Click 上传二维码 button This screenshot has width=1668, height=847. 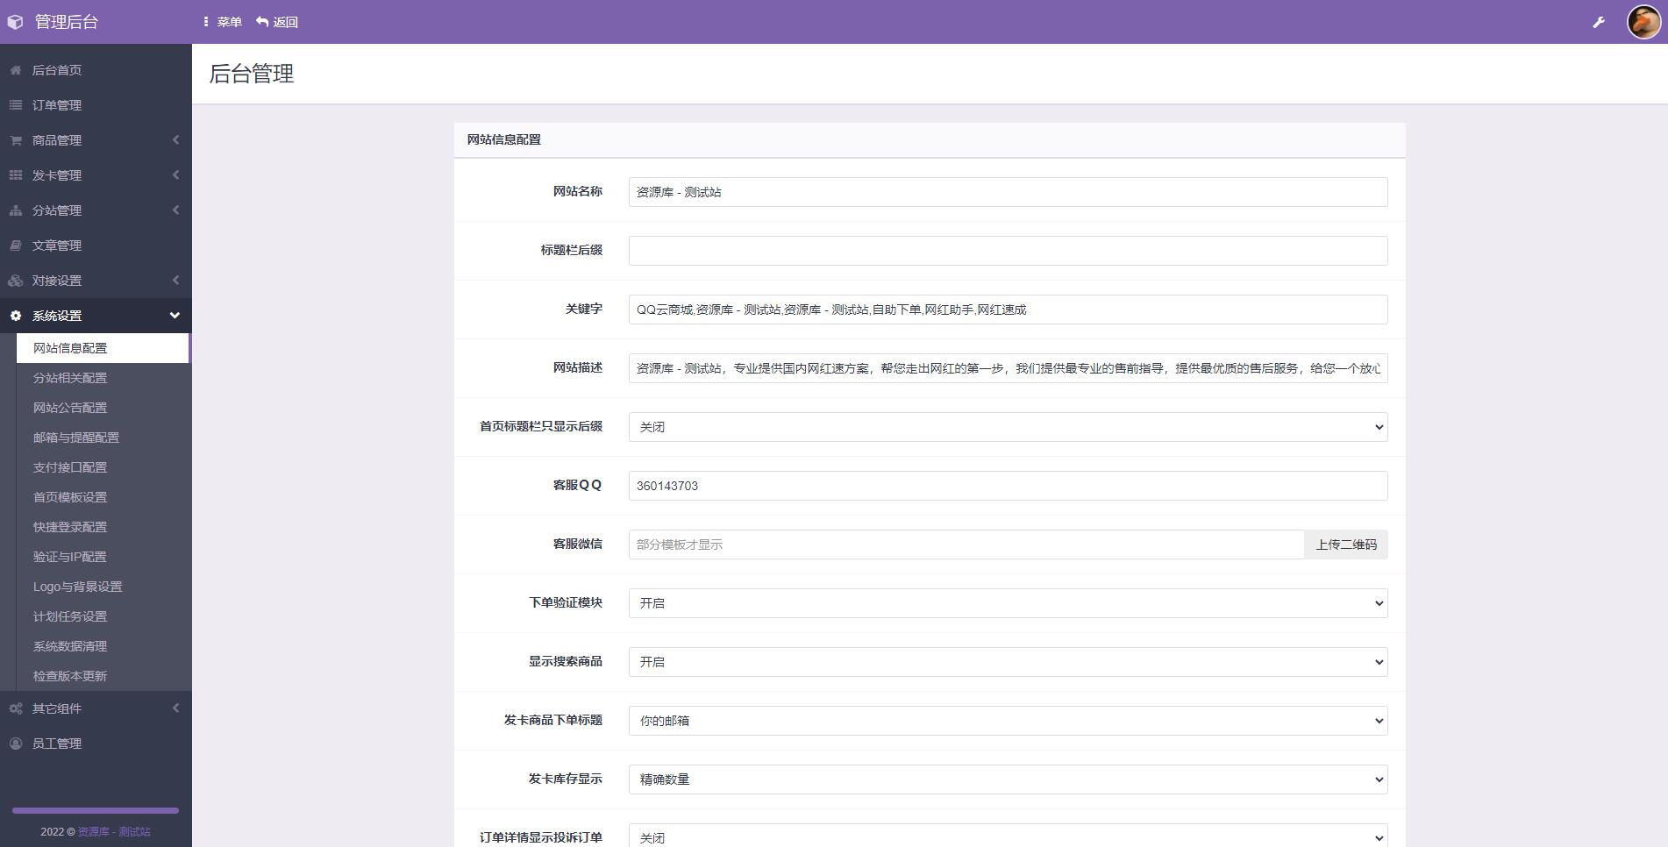coord(1346,544)
